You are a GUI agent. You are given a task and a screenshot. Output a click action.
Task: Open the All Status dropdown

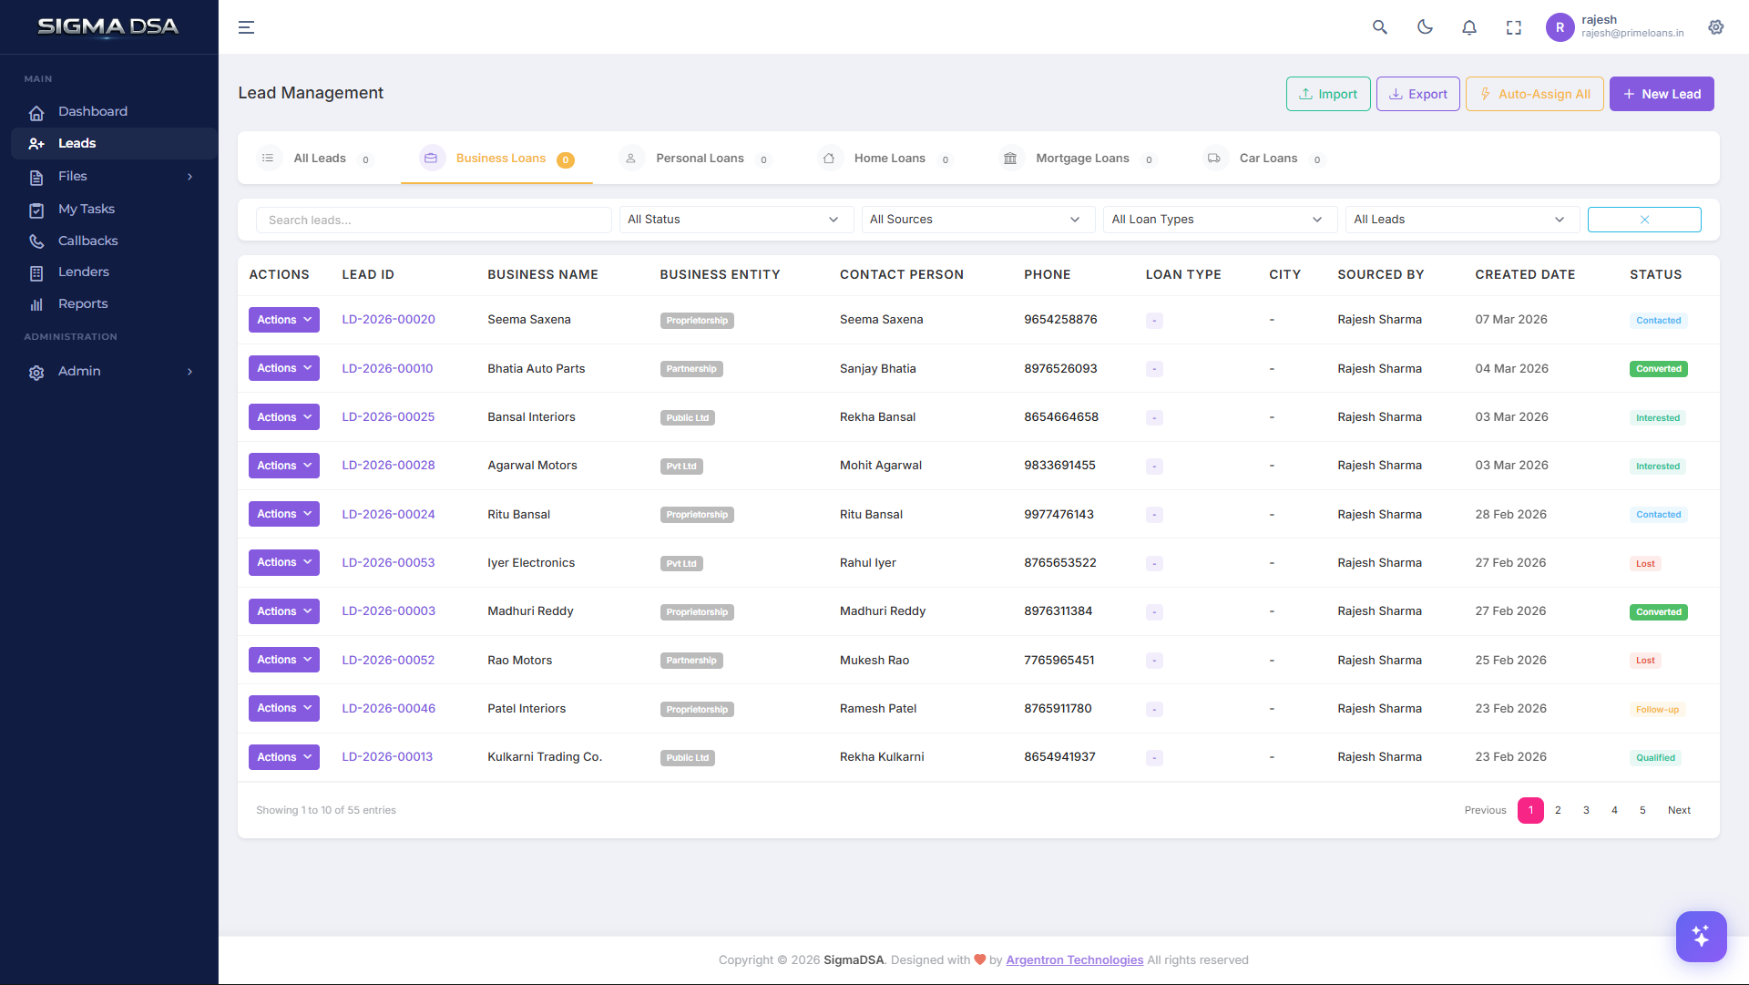coord(735,219)
